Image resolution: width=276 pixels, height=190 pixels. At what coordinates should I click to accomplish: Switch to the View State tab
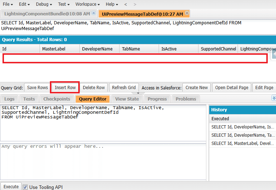(x=127, y=99)
